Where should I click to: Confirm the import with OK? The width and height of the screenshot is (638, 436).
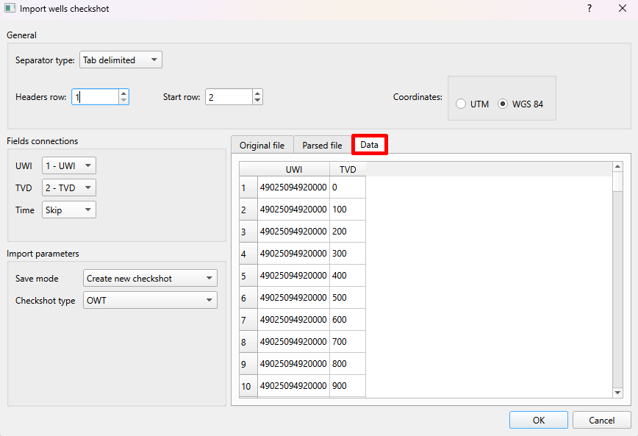click(x=538, y=419)
